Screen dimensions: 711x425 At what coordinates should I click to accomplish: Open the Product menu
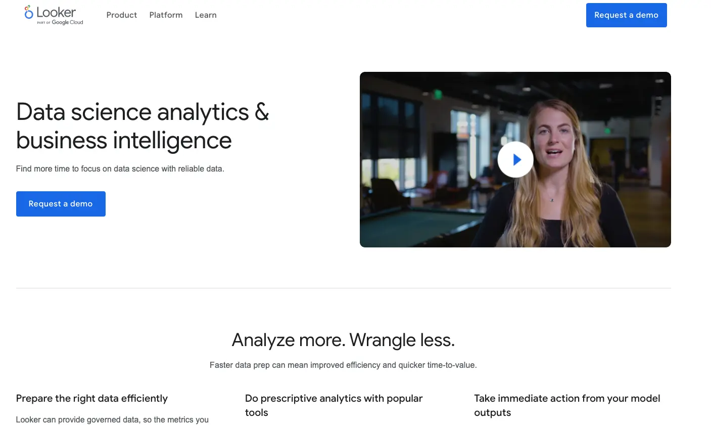click(121, 15)
